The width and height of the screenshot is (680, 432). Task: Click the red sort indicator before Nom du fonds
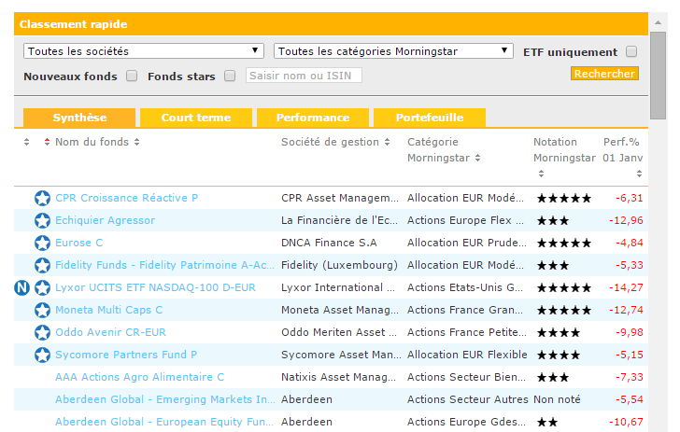[47, 142]
